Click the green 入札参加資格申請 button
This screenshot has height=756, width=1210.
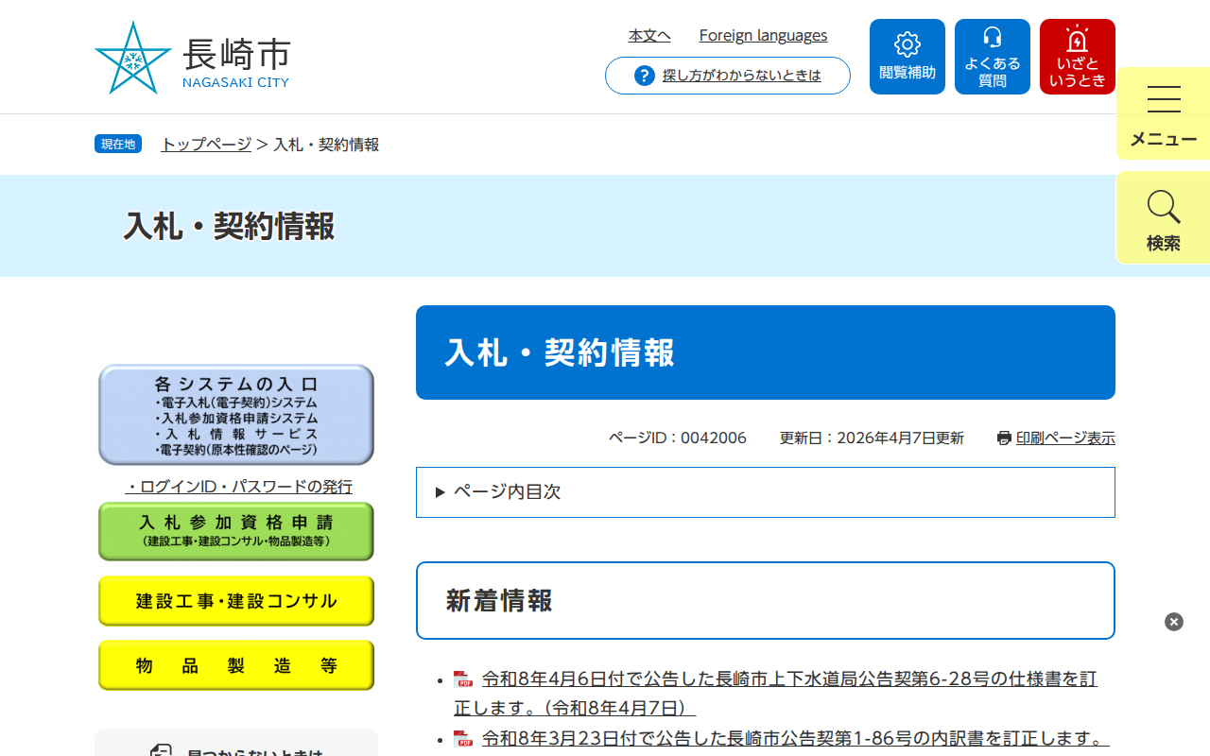click(x=235, y=531)
